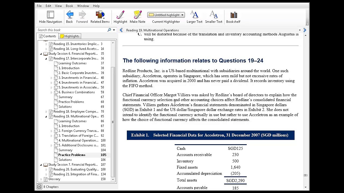Click the Hide Navigation toolbar icon

(50, 15)
